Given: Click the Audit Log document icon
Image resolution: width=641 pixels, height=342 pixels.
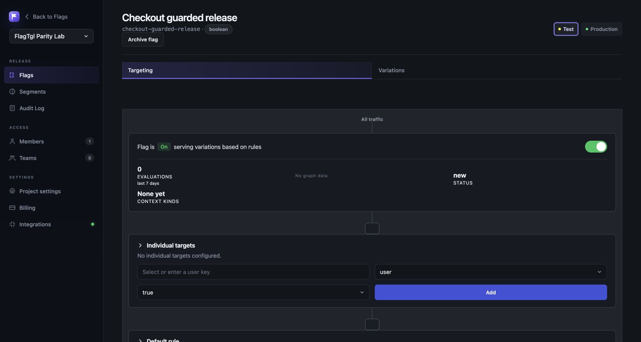Looking at the screenshot, I should [x=12, y=108].
